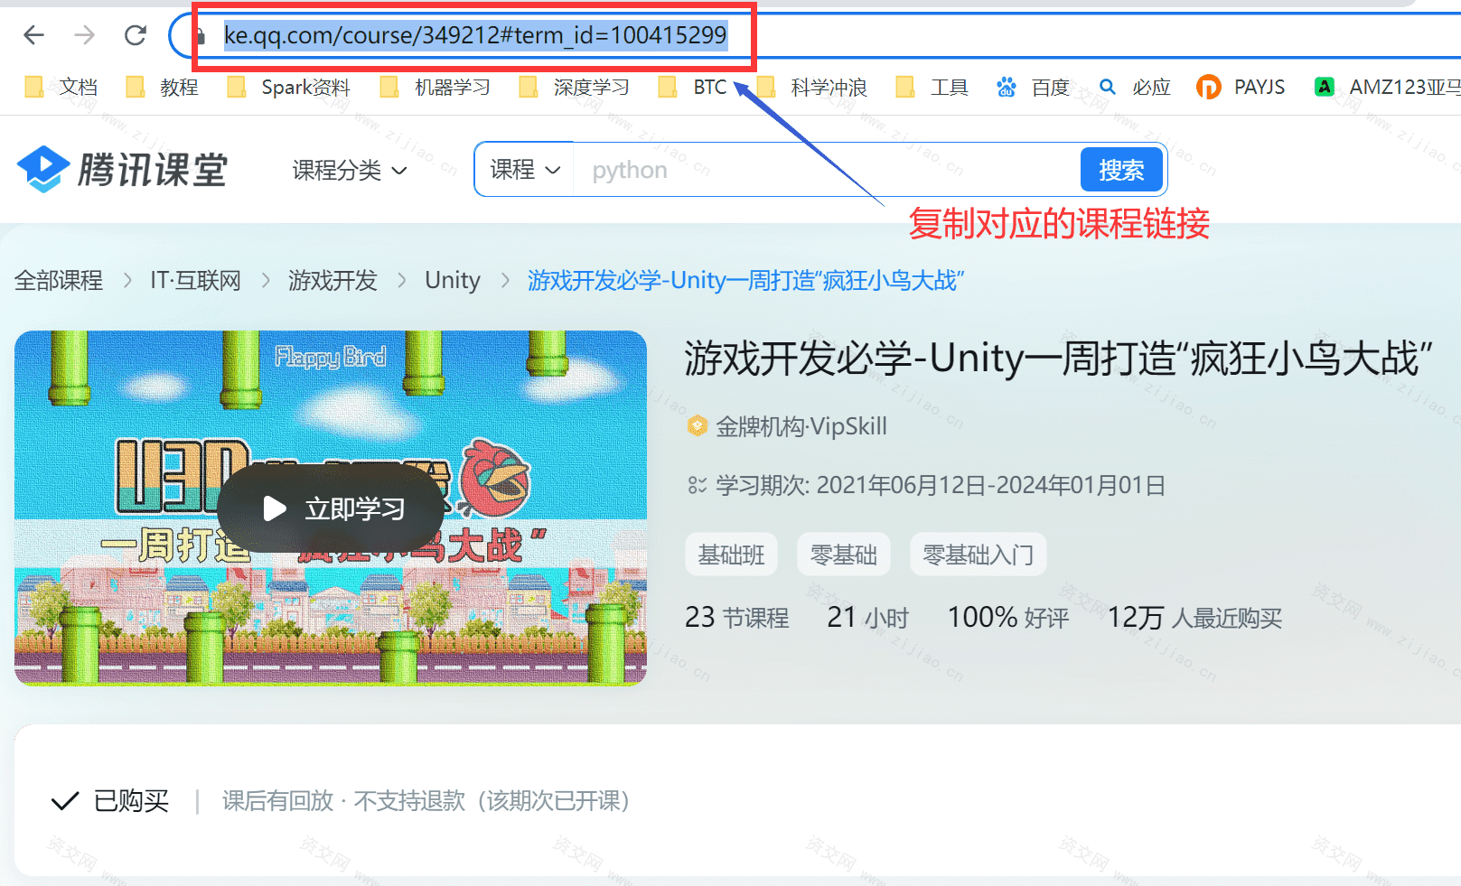The height and width of the screenshot is (886, 1461).
Task: Reload the page with the refresh icon
Action: (136, 35)
